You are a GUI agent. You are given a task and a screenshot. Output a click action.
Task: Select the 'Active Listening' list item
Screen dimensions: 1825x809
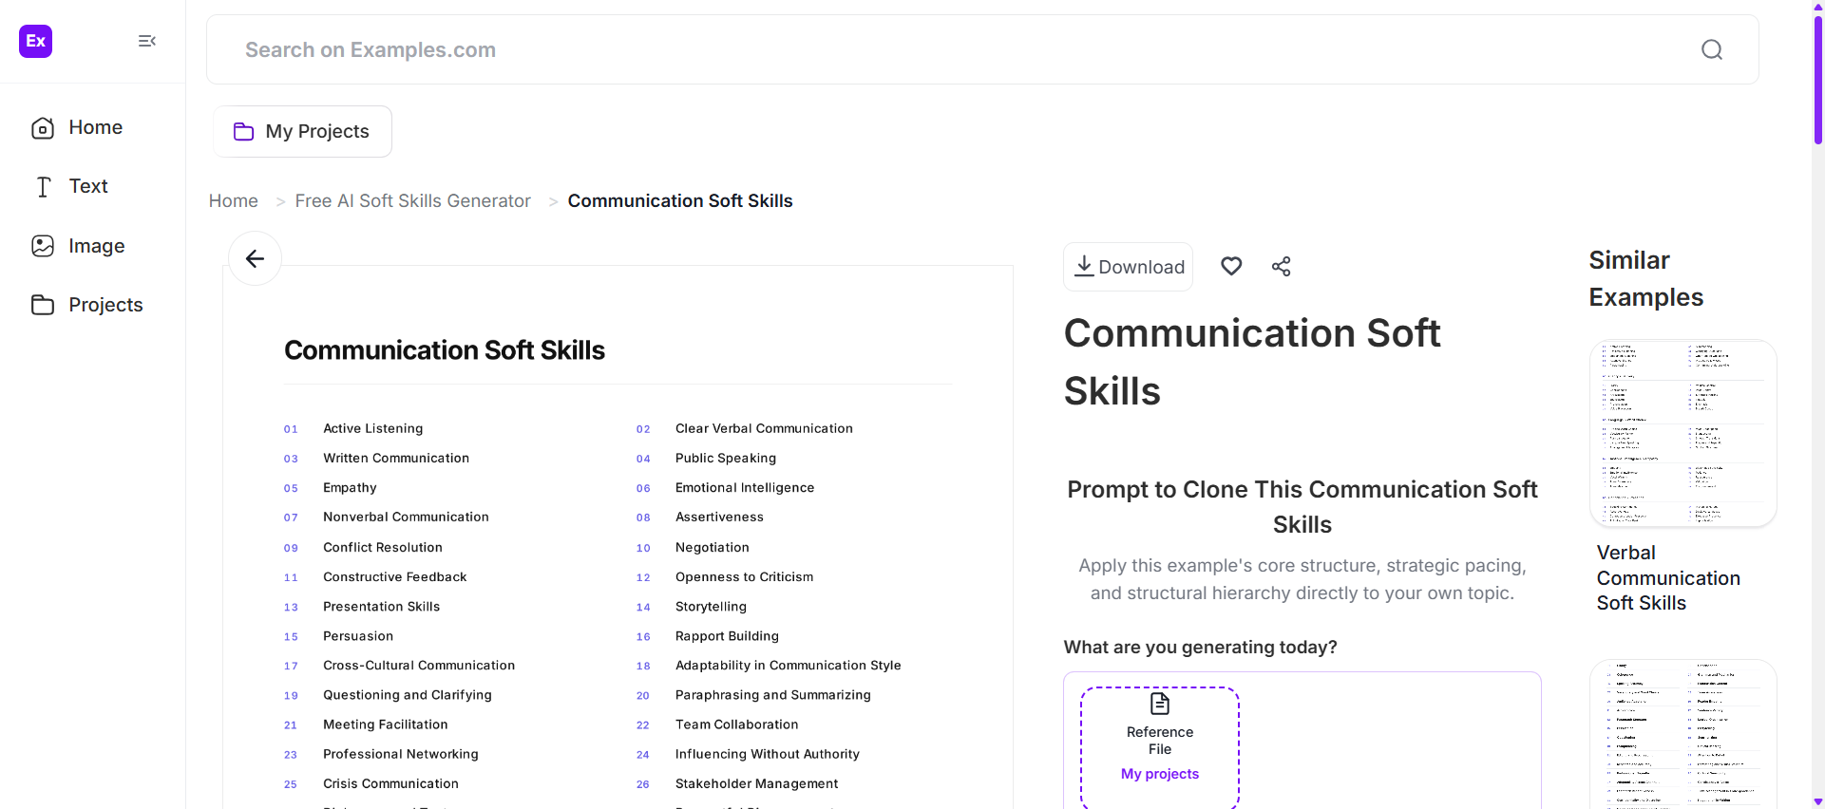[372, 428]
